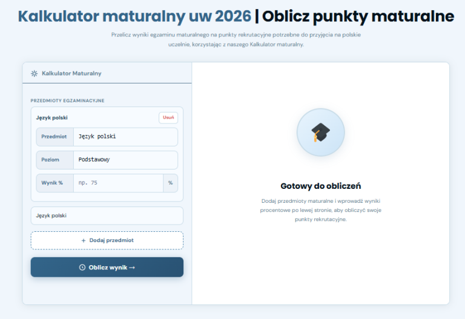Click the Język polski card header title
Image resolution: width=465 pixels, height=319 pixels.
tap(52, 117)
